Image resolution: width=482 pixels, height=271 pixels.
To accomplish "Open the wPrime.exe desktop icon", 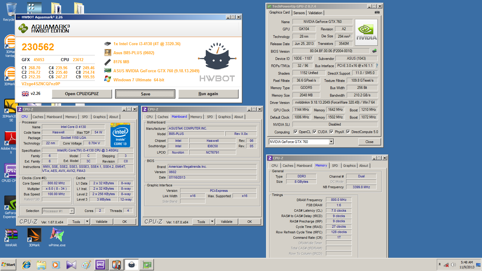I will click(57, 238).
